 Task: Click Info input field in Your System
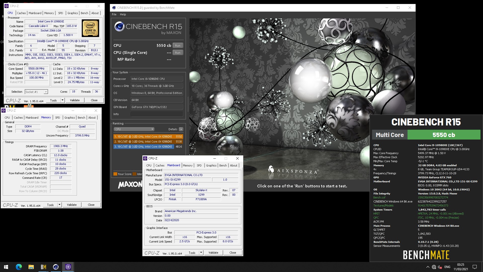[x=156, y=114]
